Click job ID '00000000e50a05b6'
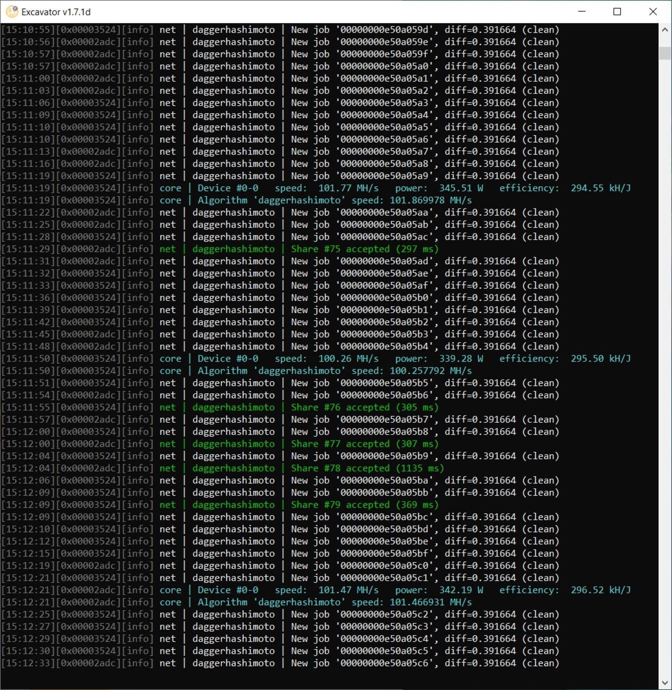Viewport: 672px width, 690px height. pos(384,395)
